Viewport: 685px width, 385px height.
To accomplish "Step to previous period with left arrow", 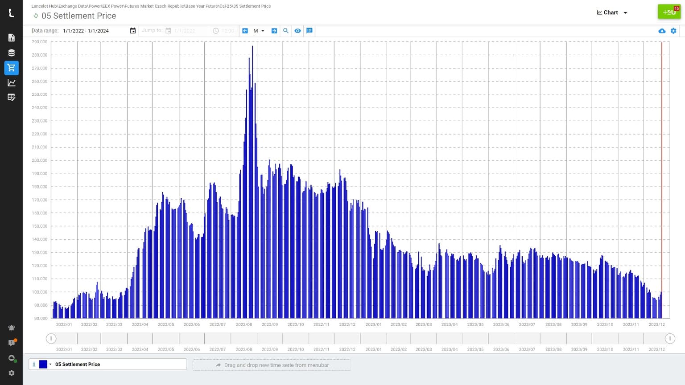I will coord(245,31).
